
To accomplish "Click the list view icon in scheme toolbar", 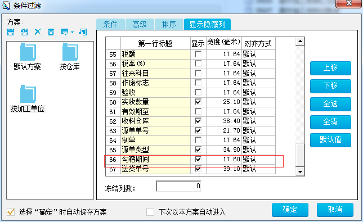I will (65, 32).
